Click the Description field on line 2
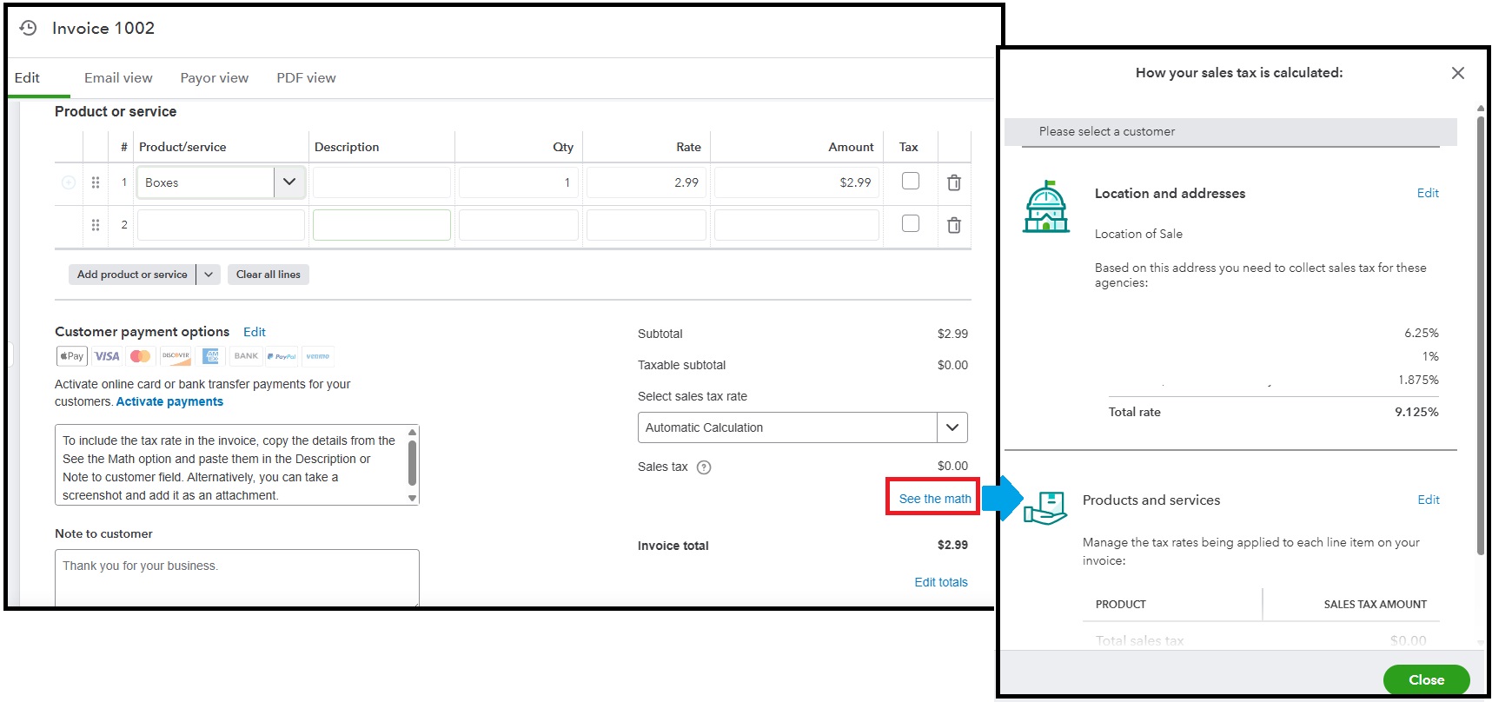This screenshot has height=702, width=1492. click(x=381, y=225)
